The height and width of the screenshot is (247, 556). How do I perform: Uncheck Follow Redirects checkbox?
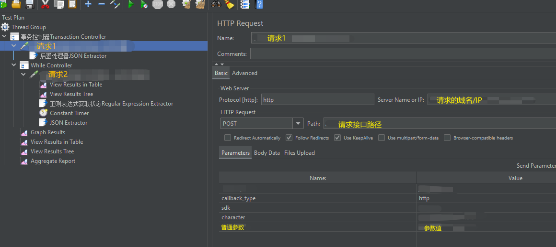[289, 138]
